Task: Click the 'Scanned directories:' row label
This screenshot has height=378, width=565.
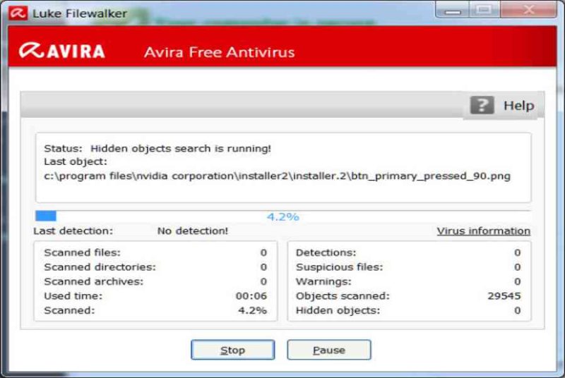Action: (x=100, y=267)
